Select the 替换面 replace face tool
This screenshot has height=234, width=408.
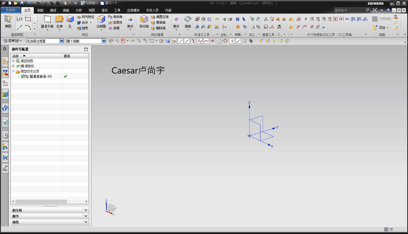[x=158, y=22]
